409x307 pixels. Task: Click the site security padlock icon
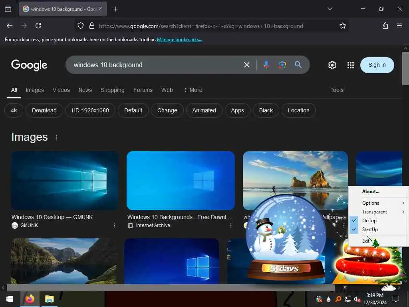pos(92,26)
